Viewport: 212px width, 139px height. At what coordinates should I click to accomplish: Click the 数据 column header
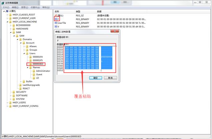(x=121, y=12)
